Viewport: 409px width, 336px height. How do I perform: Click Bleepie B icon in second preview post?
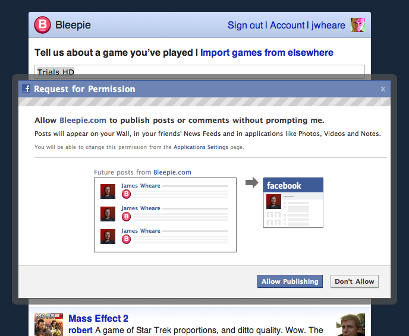pos(126,217)
